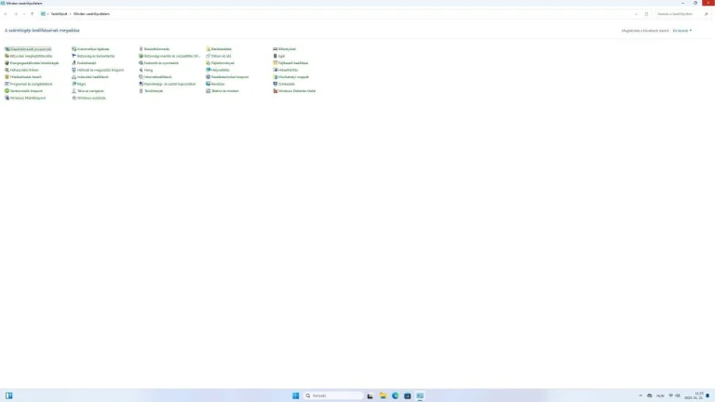The height and width of the screenshot is (402, 715).
Task: Open the Windows Start menu
Action: 295,395
